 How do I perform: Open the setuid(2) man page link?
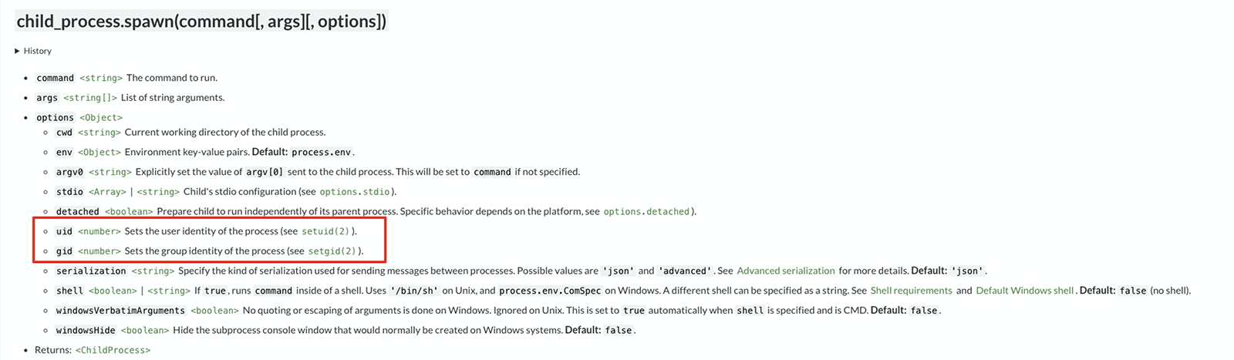(325, 231)
